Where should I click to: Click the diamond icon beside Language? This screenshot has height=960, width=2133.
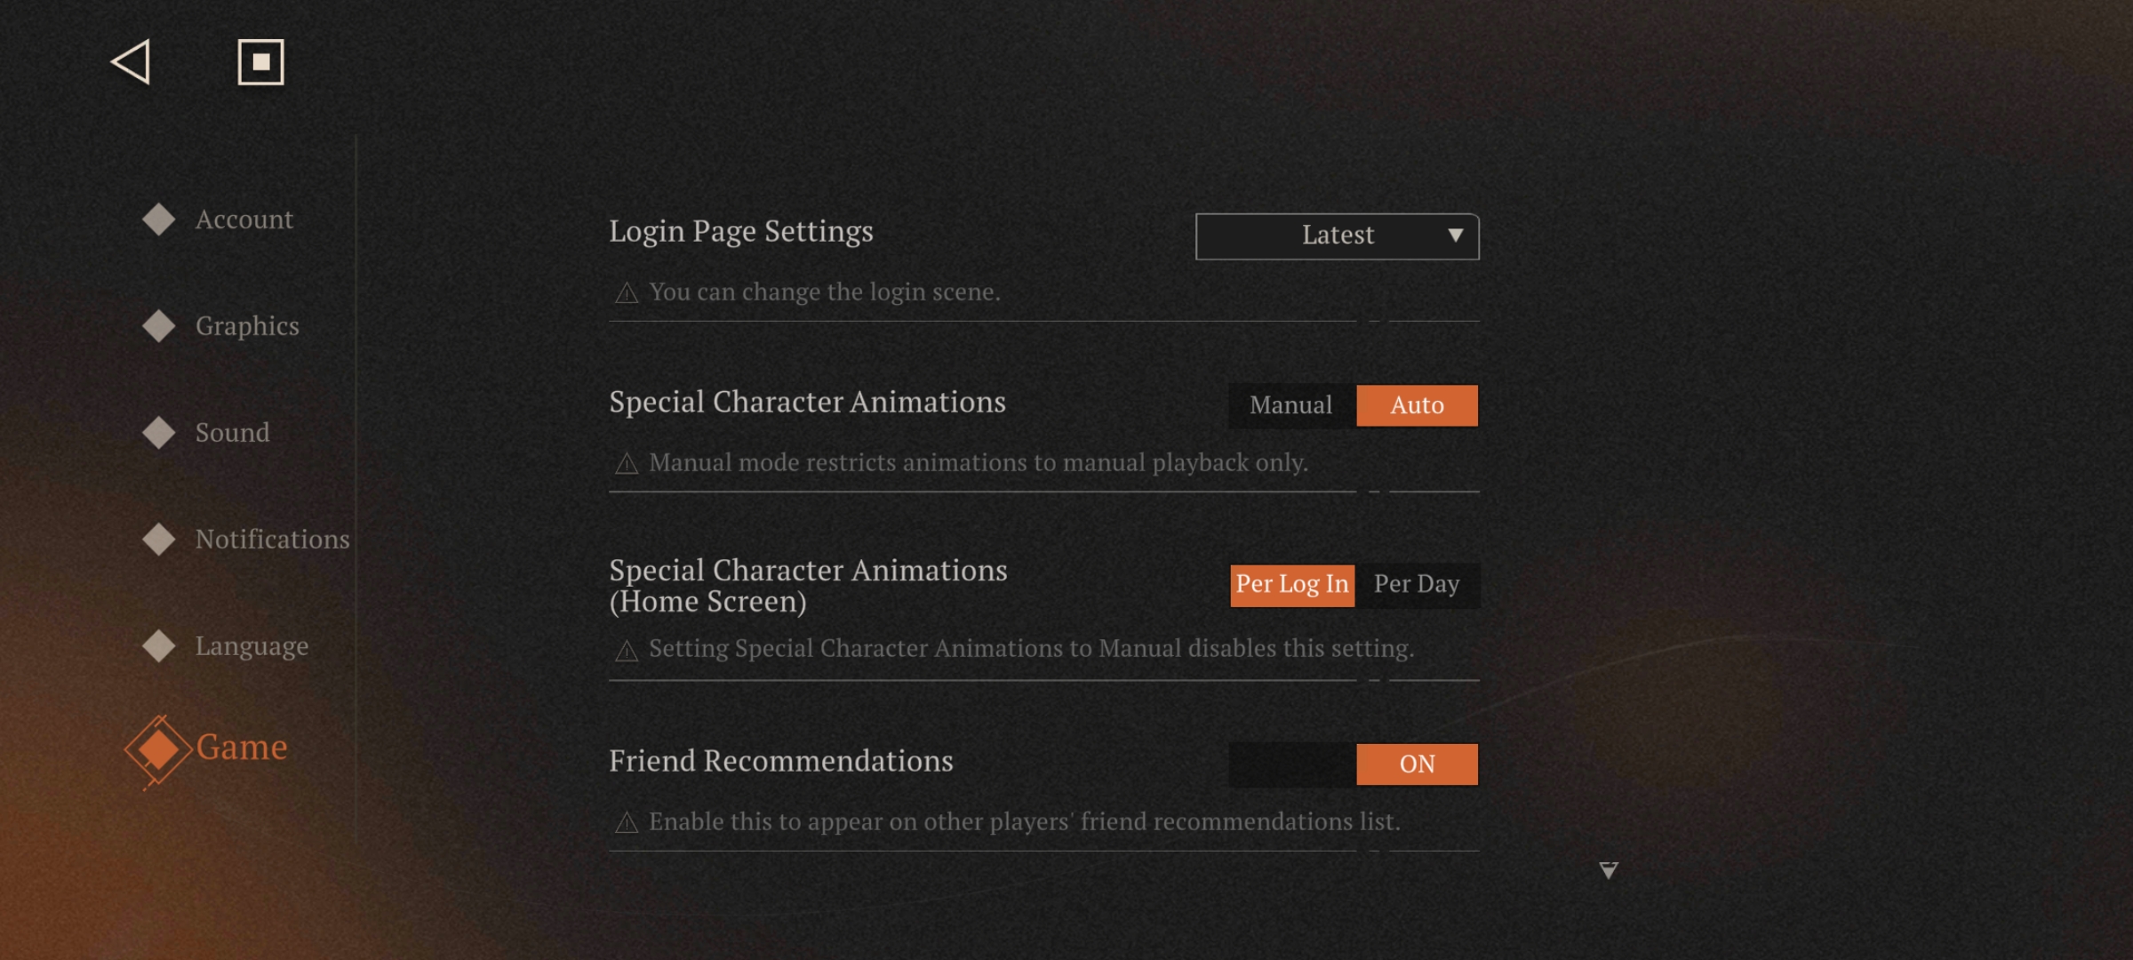(x=159, y=646)
